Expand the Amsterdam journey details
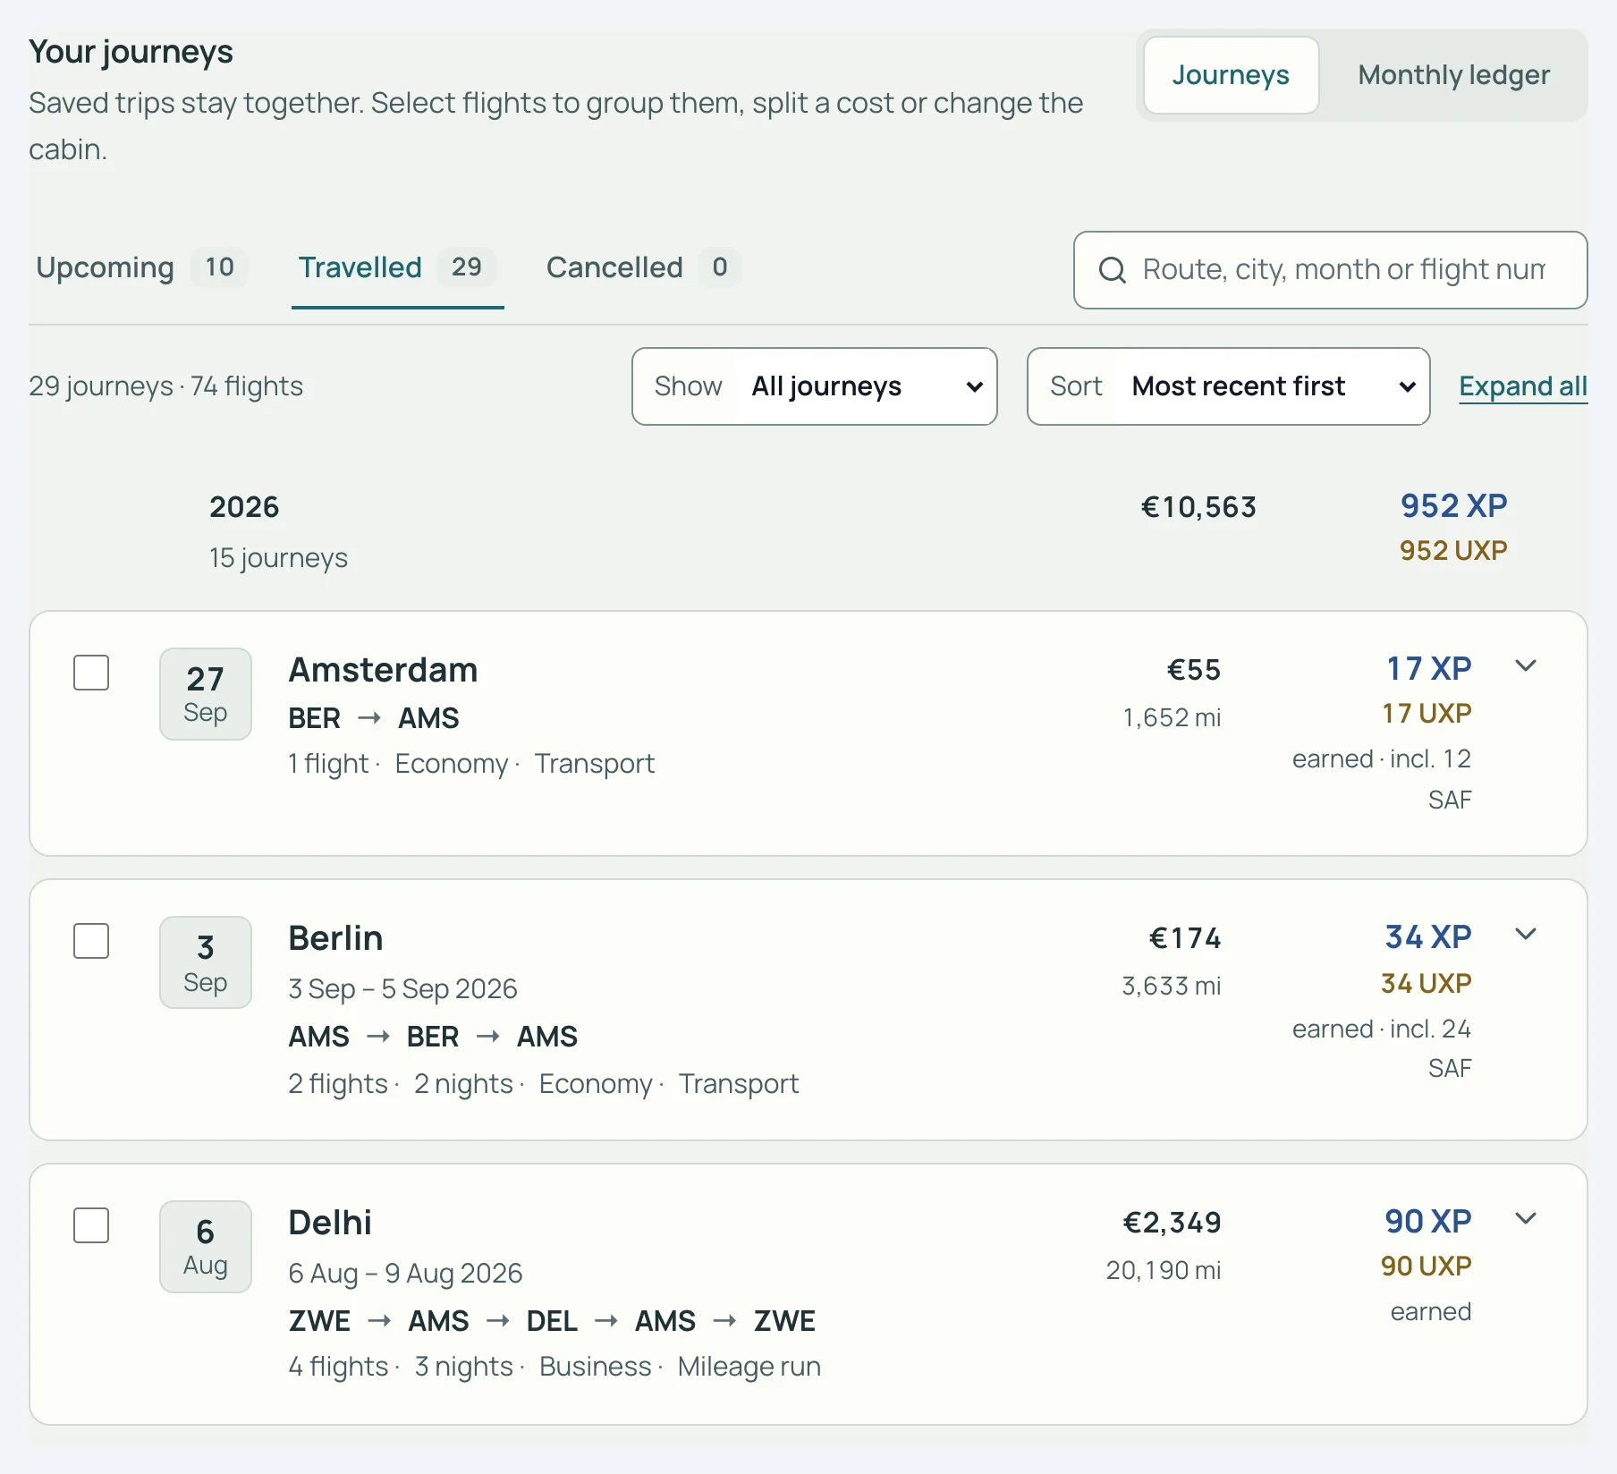The image size is (1617, 1474). 1526,665
